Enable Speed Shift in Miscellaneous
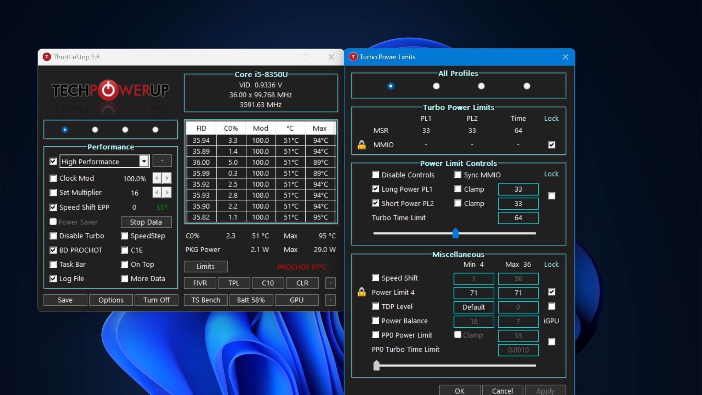Image resolution: width=702 pixels, height=395 pixels. click(x=375, y=278)
